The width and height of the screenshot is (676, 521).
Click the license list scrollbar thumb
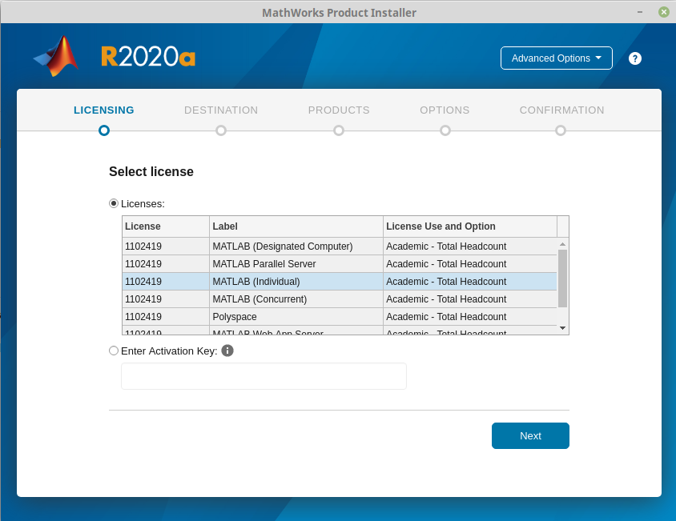coord(562,278)
